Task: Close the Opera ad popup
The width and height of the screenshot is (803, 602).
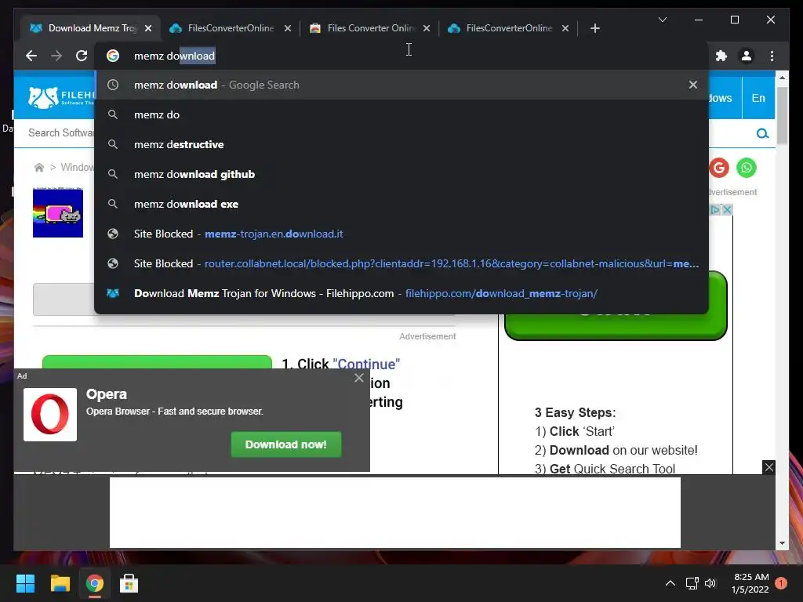Action: [x=359, y=378]
